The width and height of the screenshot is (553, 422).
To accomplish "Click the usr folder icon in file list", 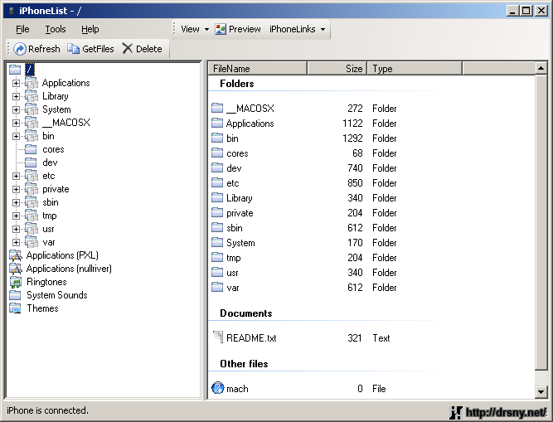I will pos(217,272).
